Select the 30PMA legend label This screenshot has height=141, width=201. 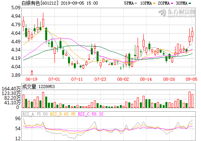coord(181,3)
